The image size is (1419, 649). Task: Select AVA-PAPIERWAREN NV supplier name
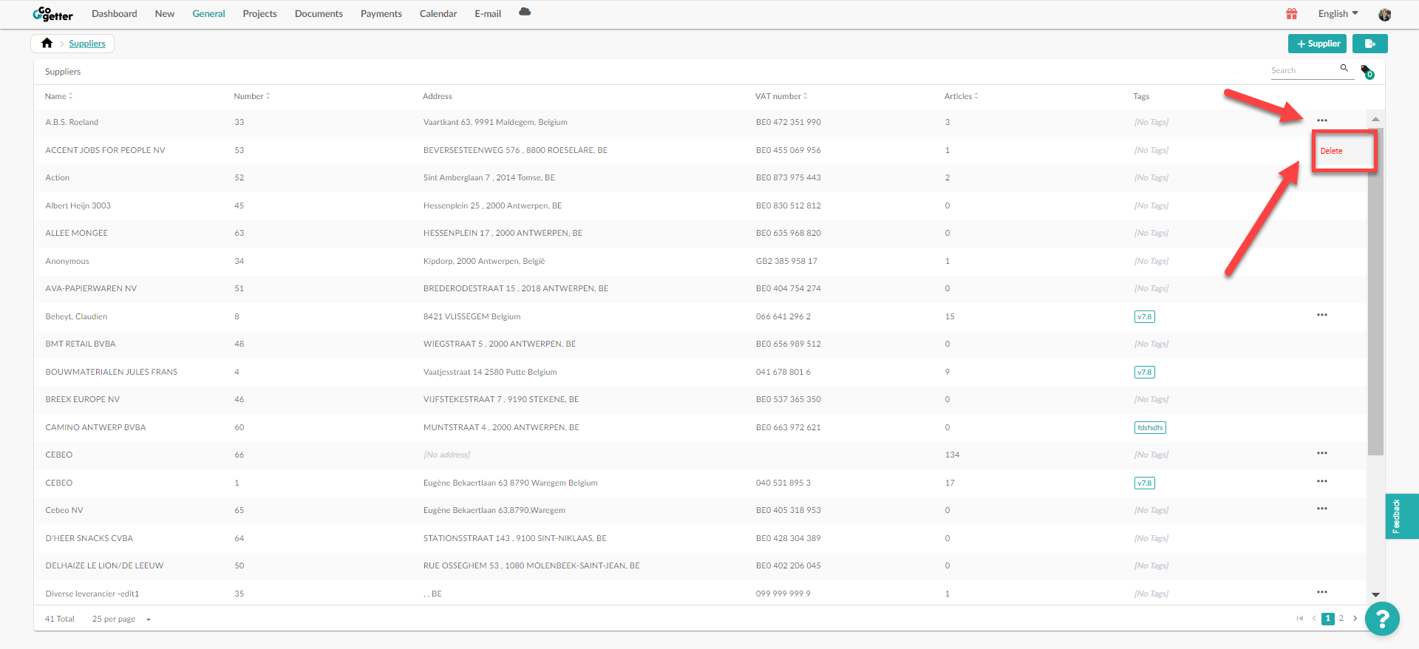point(91,288)
